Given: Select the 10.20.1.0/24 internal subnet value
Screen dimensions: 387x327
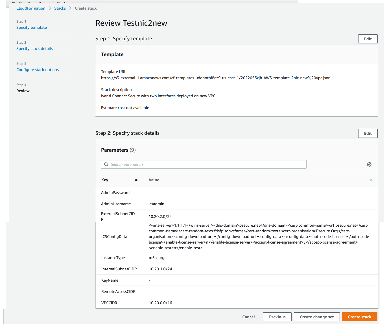Looking at the screenshot, I should [x=160, y=269].
